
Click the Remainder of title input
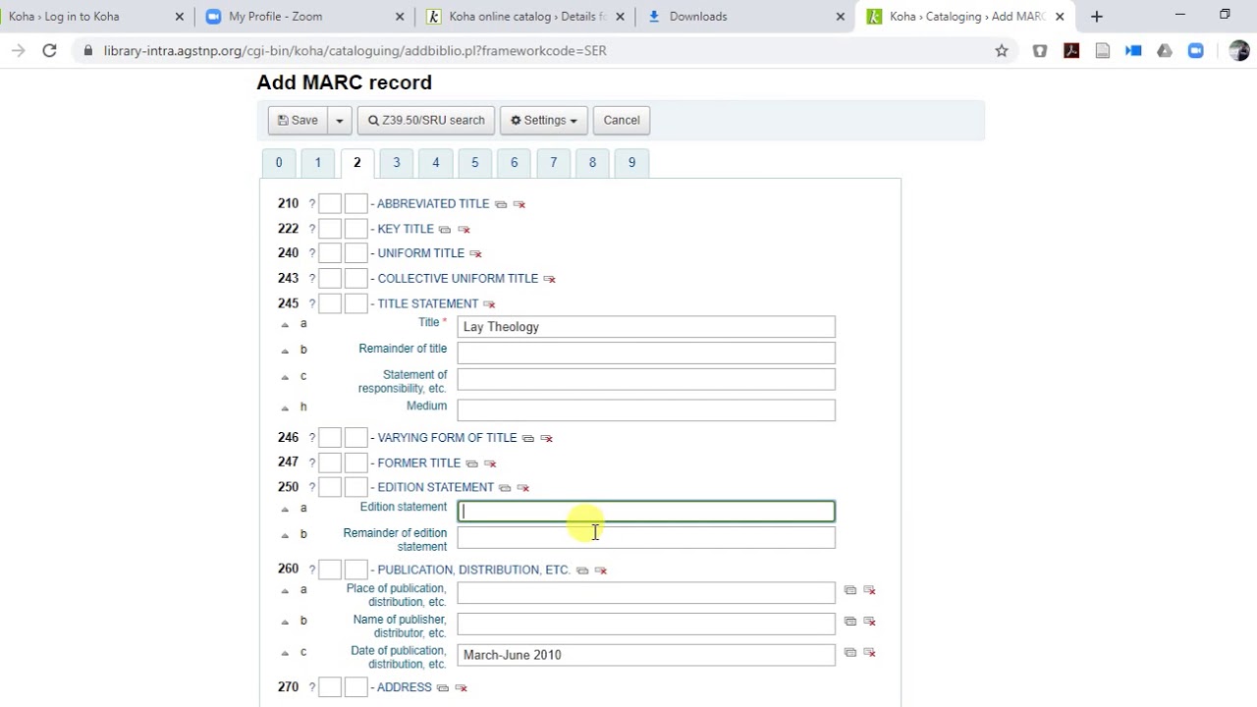point(646,353)
